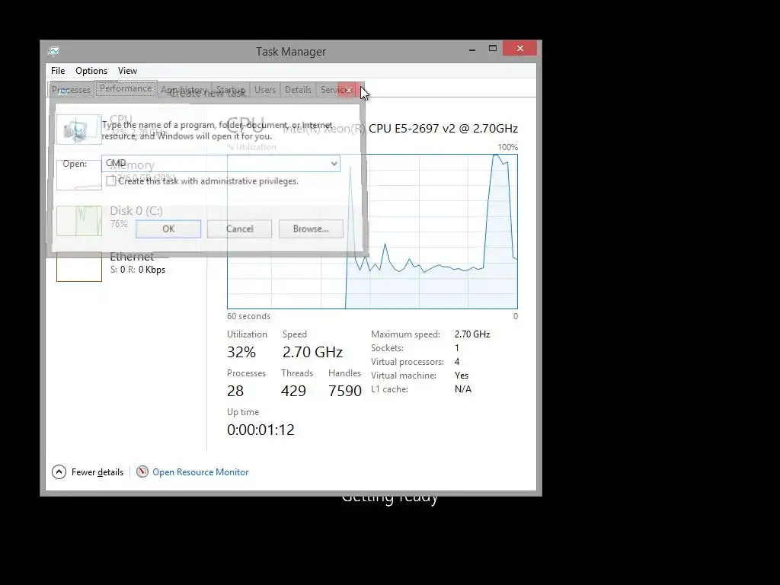Open Resource Monitor link
Image resolution: width=780 pixels, height=585 pixels.
[200, 472]
